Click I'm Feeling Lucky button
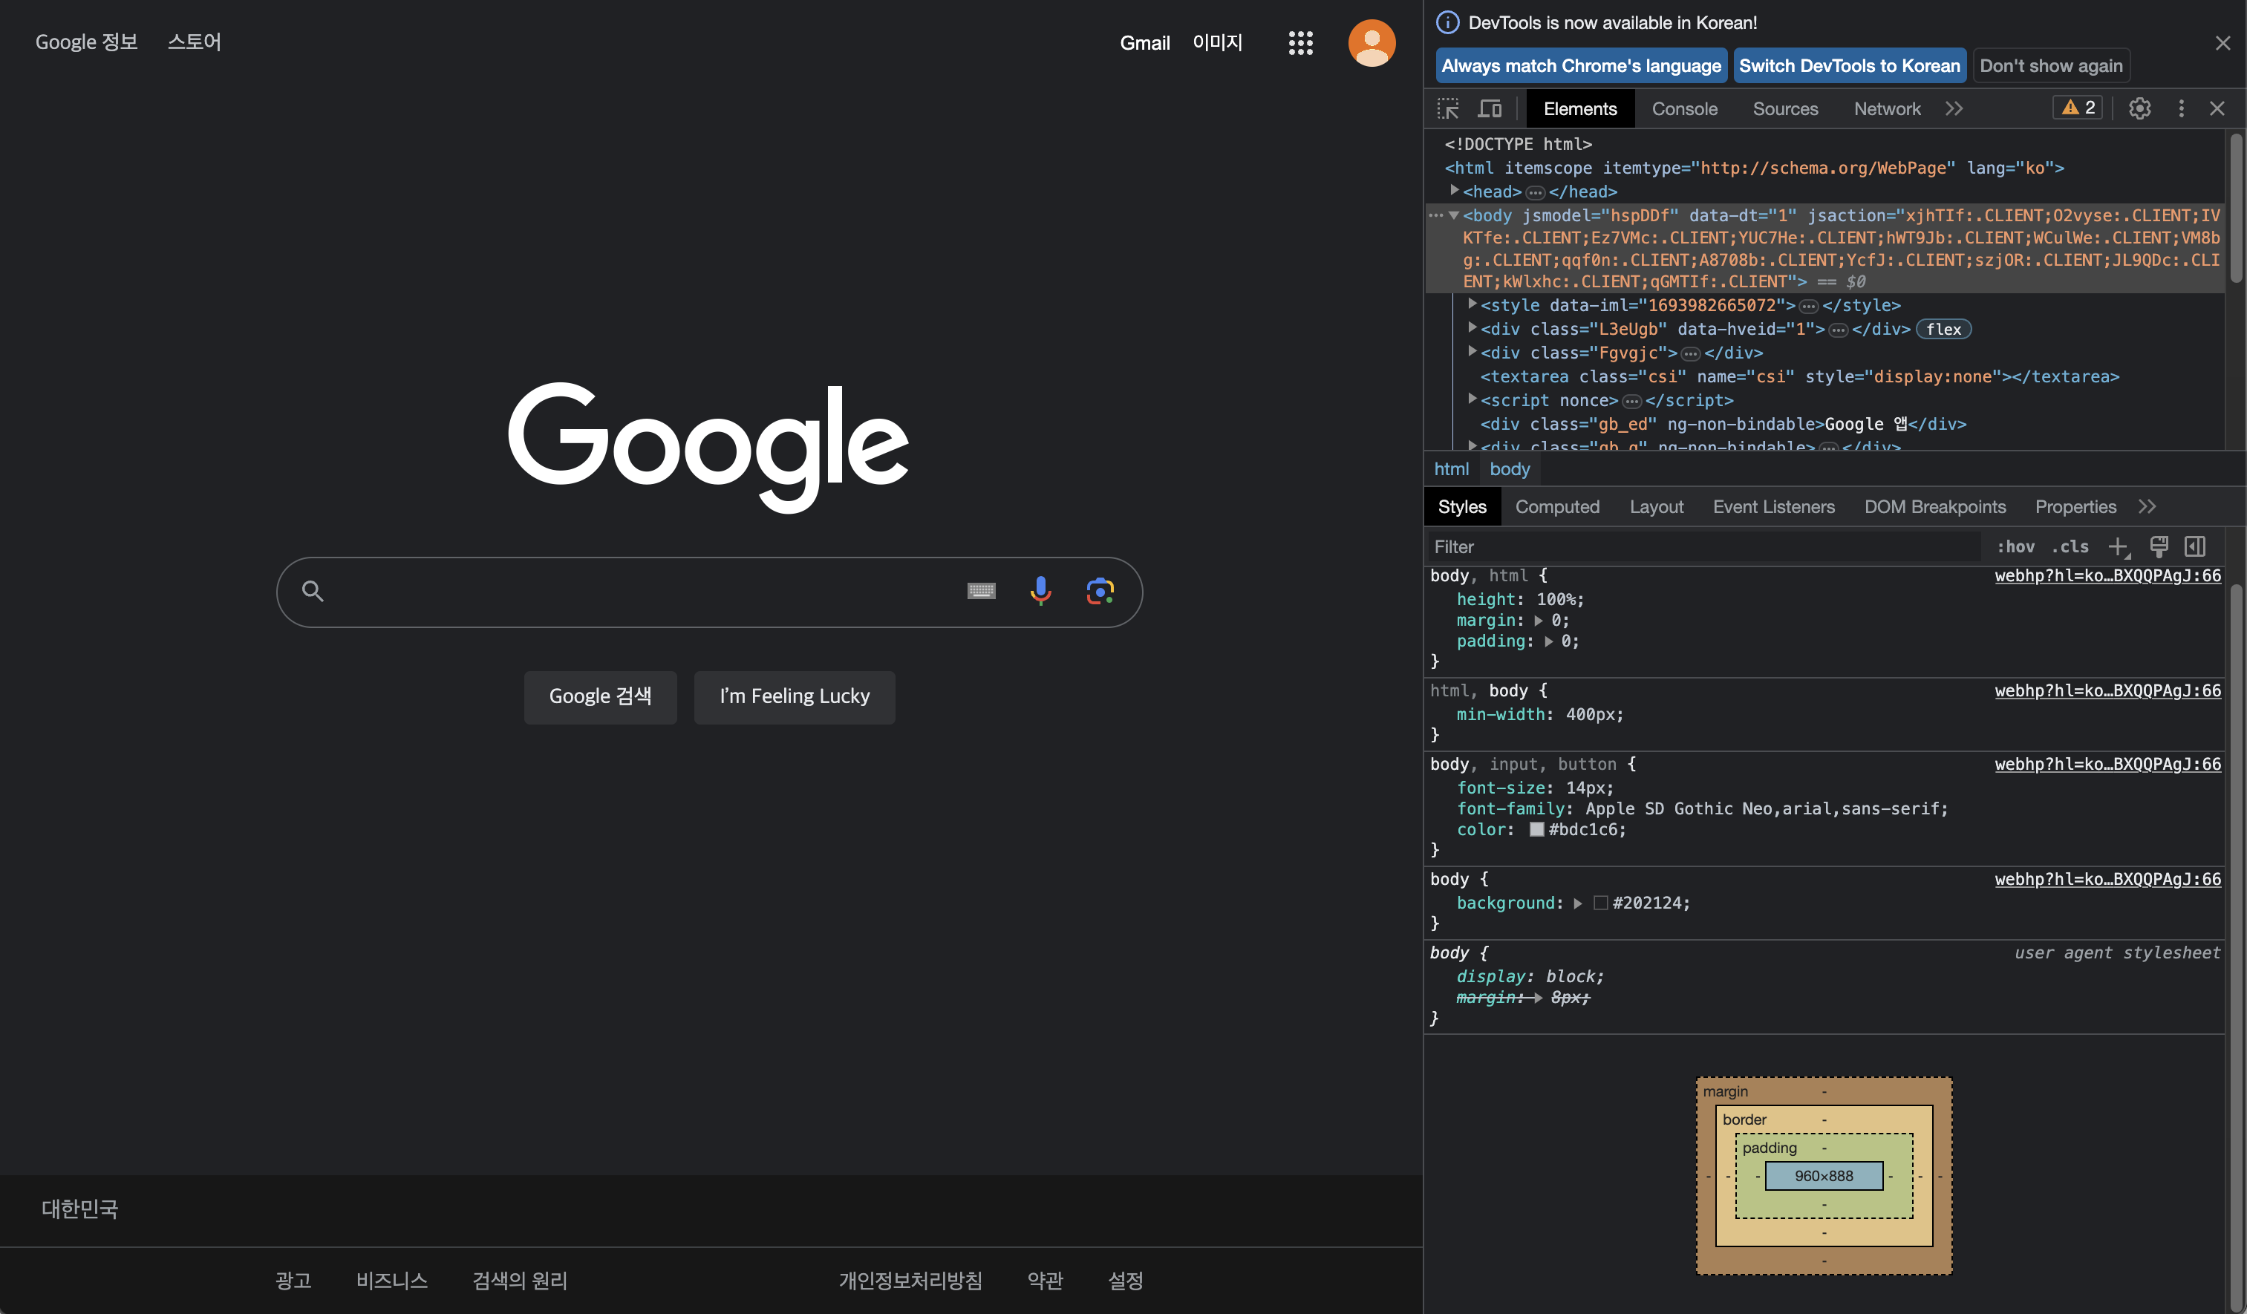The height and width of the screenshot is (1314, 2247). (x=795, y=696)
